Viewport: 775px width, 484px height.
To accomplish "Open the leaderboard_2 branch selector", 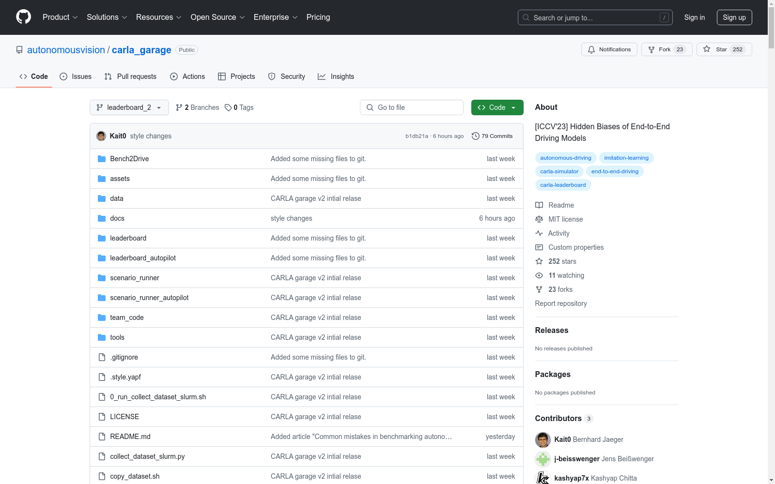I will point(129,107).
